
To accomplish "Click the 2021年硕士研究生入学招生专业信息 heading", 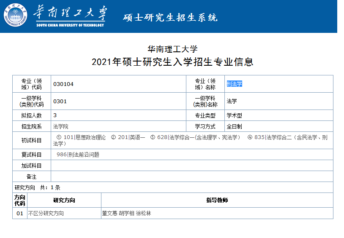I will coord(172,62).
